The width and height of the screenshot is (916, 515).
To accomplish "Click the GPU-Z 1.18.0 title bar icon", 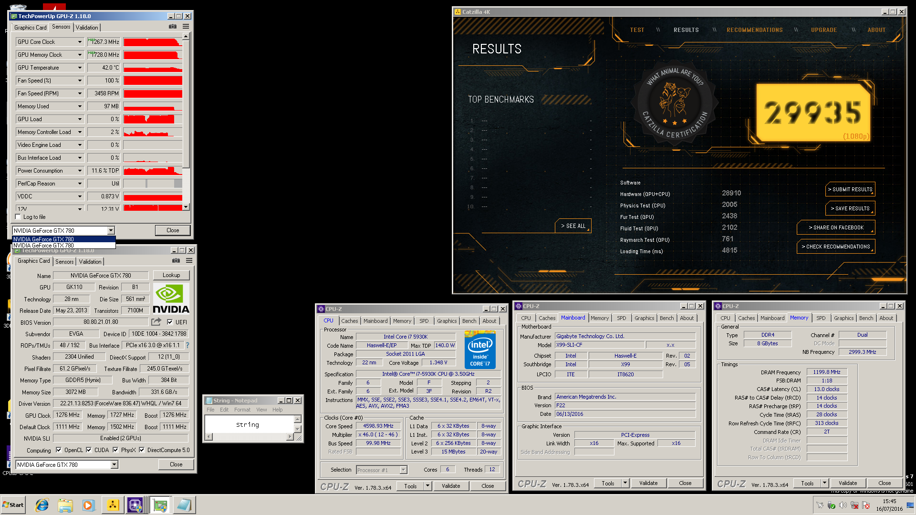I will pos(14,16).
